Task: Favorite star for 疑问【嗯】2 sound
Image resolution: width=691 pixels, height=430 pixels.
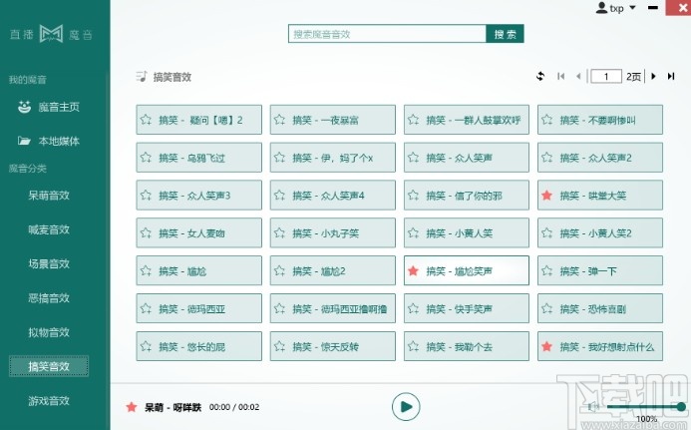Action: point(146,119)
